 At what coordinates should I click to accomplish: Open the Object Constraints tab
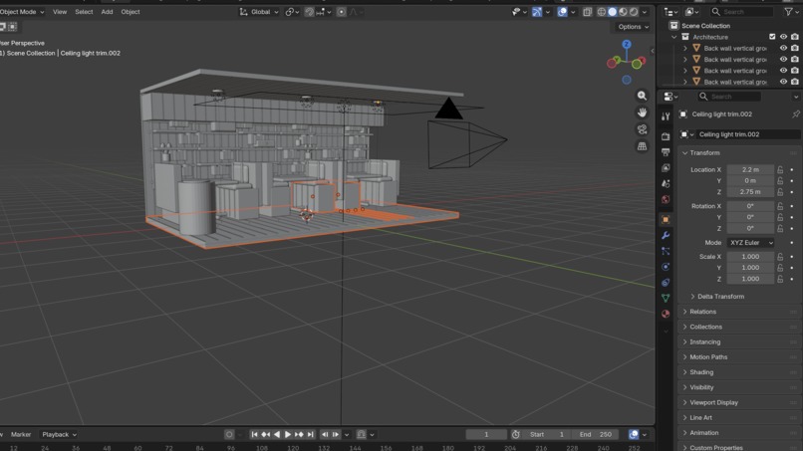(x=666, y=283)
